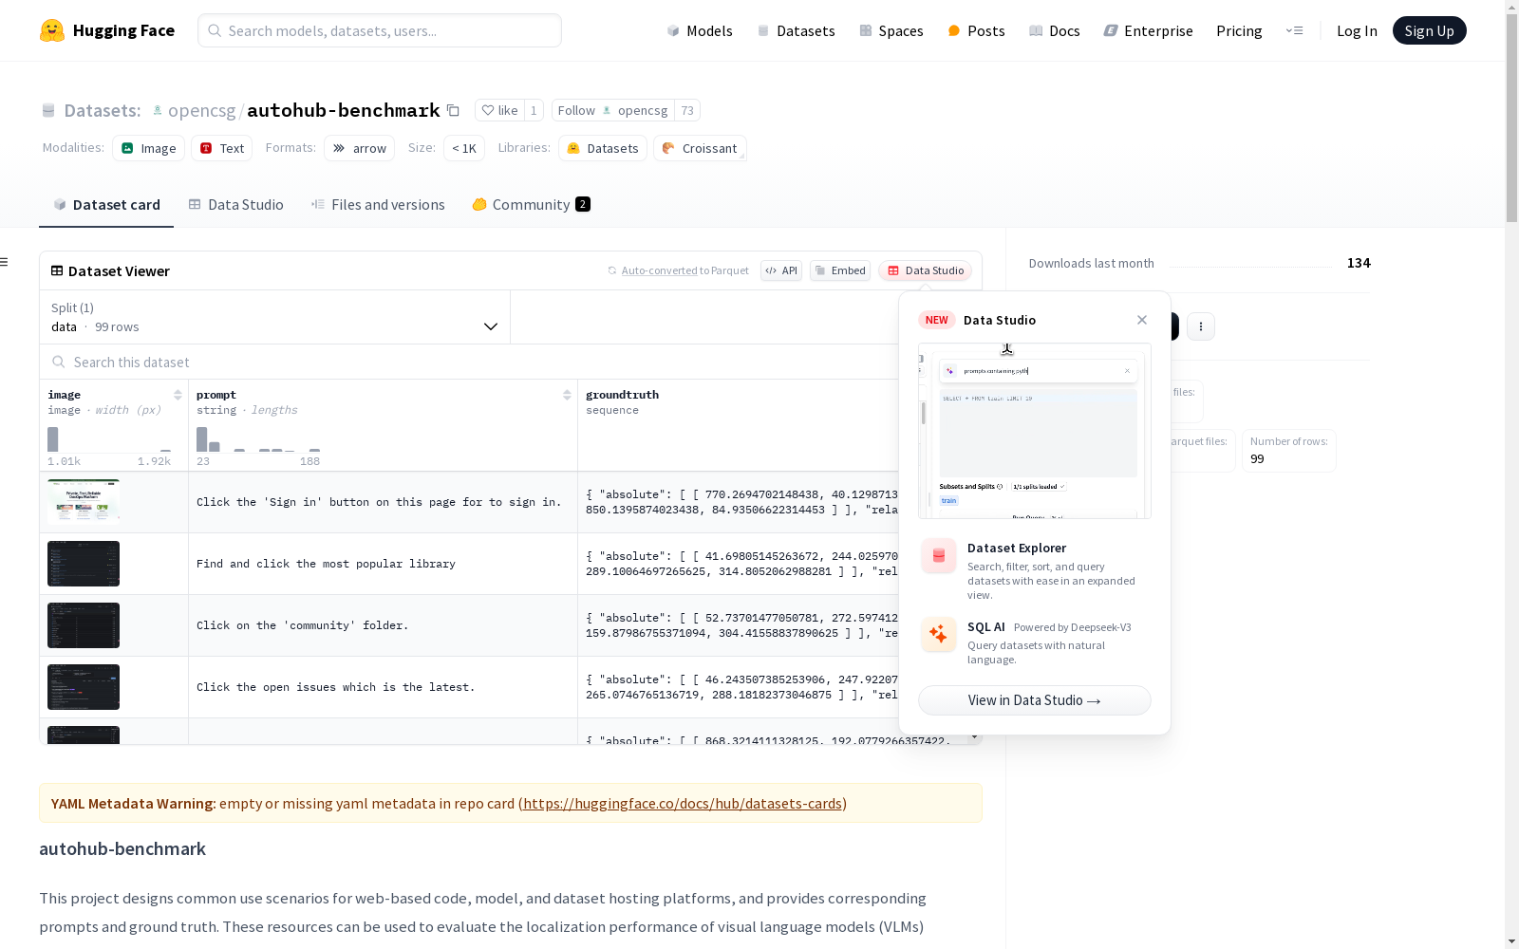Open the Pricing page

tap(1239, 30)
